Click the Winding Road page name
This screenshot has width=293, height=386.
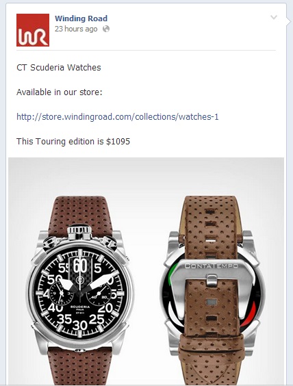81,18
